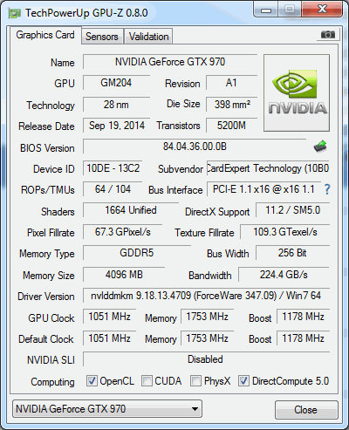Click the Memory Type GDDR5 field
Viewport: 349px width, 430px height.
(x=137, y=253)
